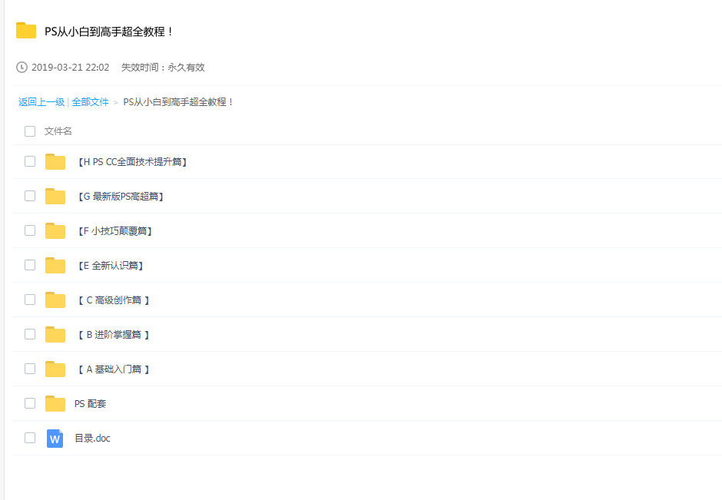
Task: Click the breadcrumb current folder PS从小白到高手超全教程！
Action: point(179,101)
